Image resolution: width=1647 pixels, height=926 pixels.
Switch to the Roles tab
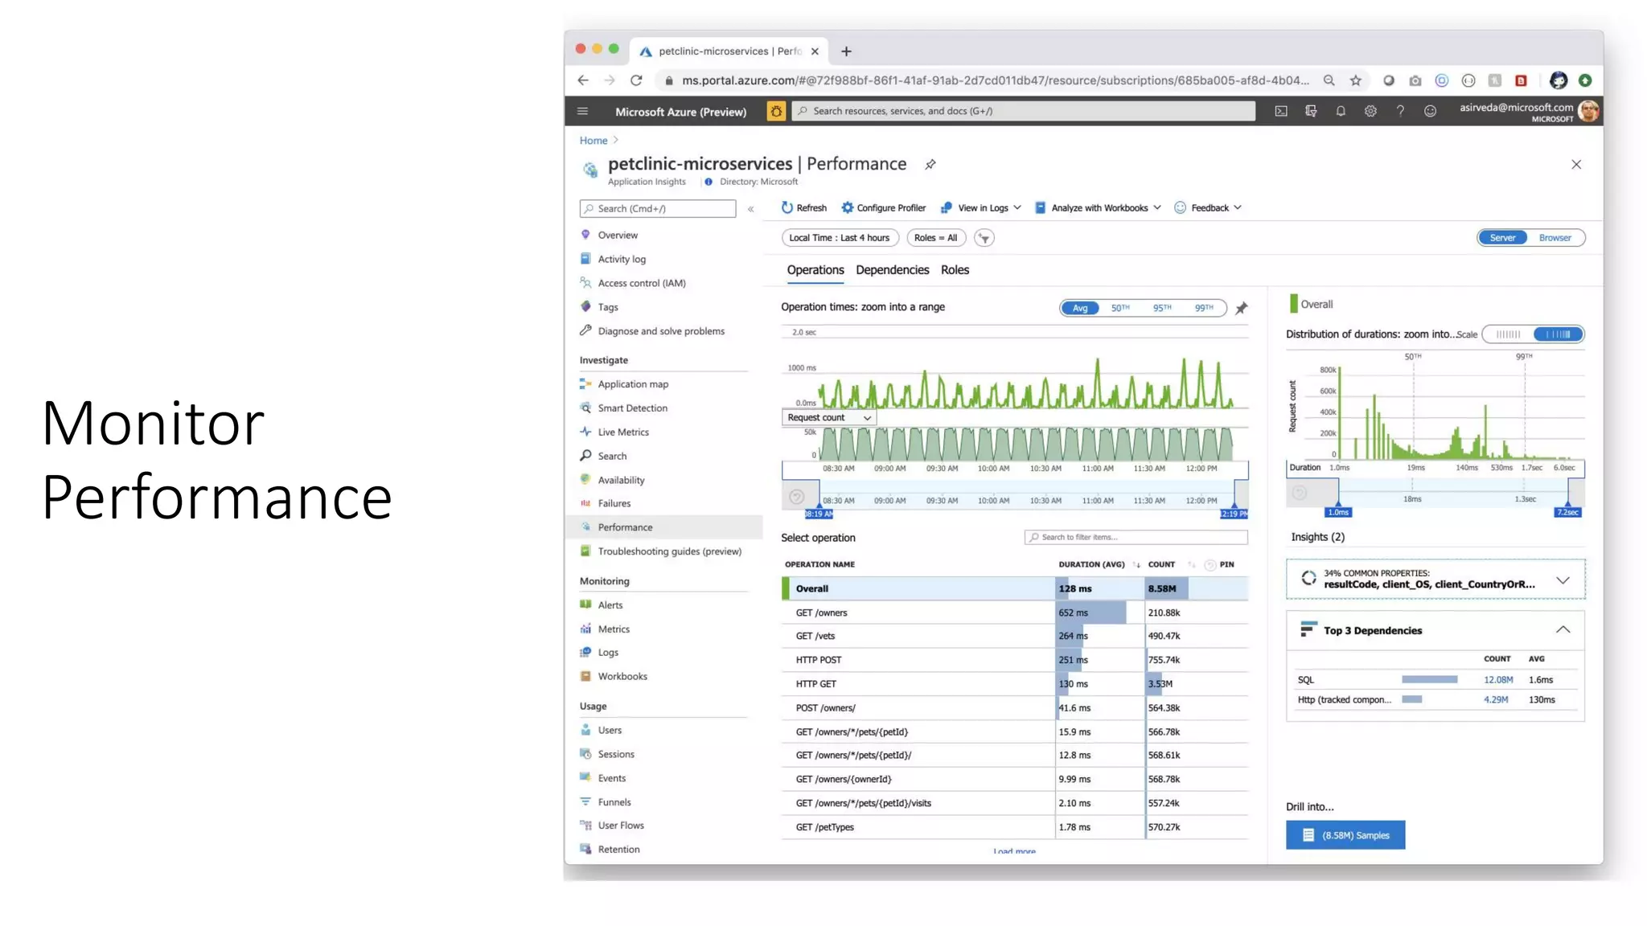pyautogui.click(x=955, y=270)
